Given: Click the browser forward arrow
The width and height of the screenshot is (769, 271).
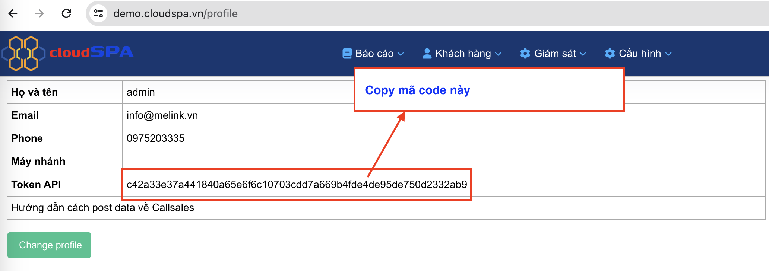Looking at the screenshot, I should coord(39,14).
